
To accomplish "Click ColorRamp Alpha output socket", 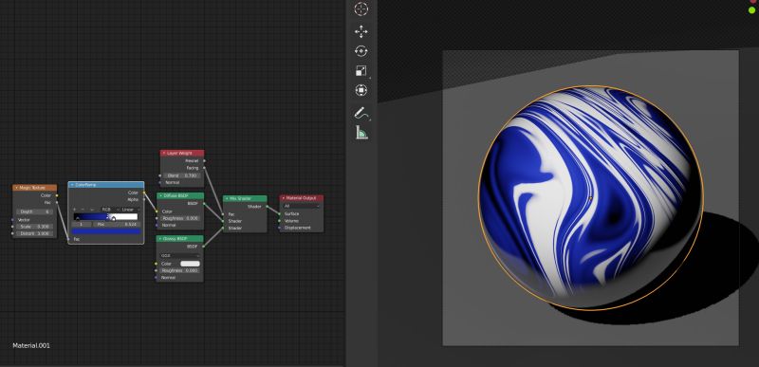I will tap(144, 199).
